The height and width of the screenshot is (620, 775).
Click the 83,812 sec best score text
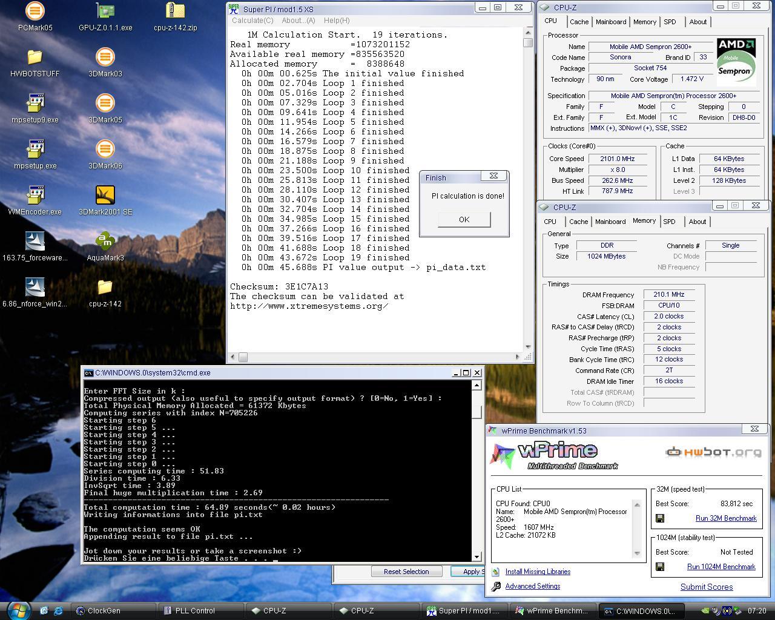737,504
